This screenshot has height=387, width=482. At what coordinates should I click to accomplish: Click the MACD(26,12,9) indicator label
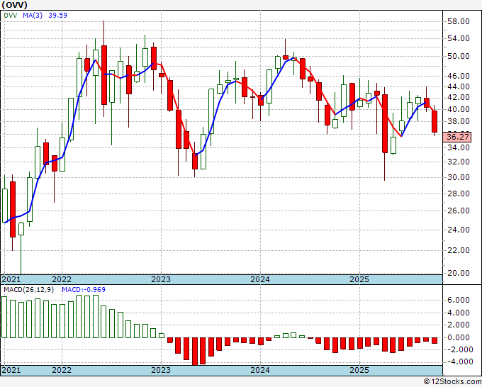[x=28, y=290]
